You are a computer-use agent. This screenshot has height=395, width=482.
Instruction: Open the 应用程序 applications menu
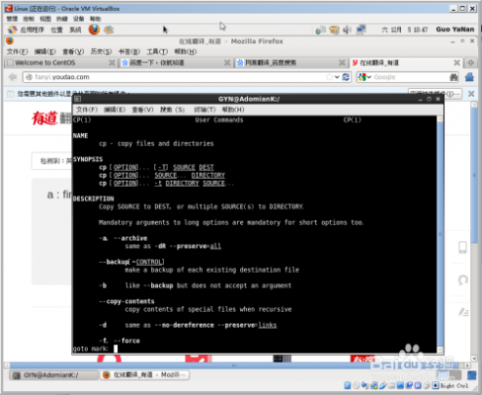tap(32, 30)
